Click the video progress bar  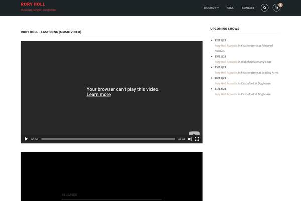(108, 139)
